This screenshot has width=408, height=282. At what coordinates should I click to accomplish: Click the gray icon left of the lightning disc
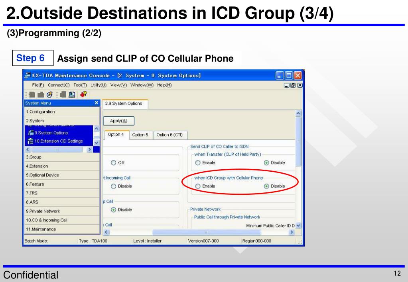[x=41, y=95]
